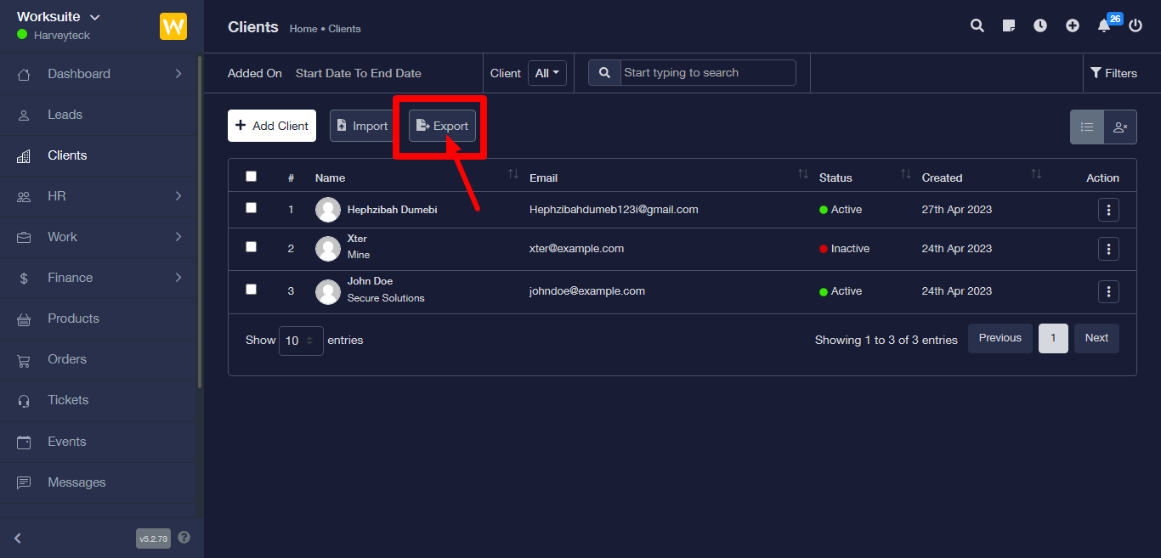The image size is (1161, 558).
Task: Click the help question mark icon
Action: point(184,538)
